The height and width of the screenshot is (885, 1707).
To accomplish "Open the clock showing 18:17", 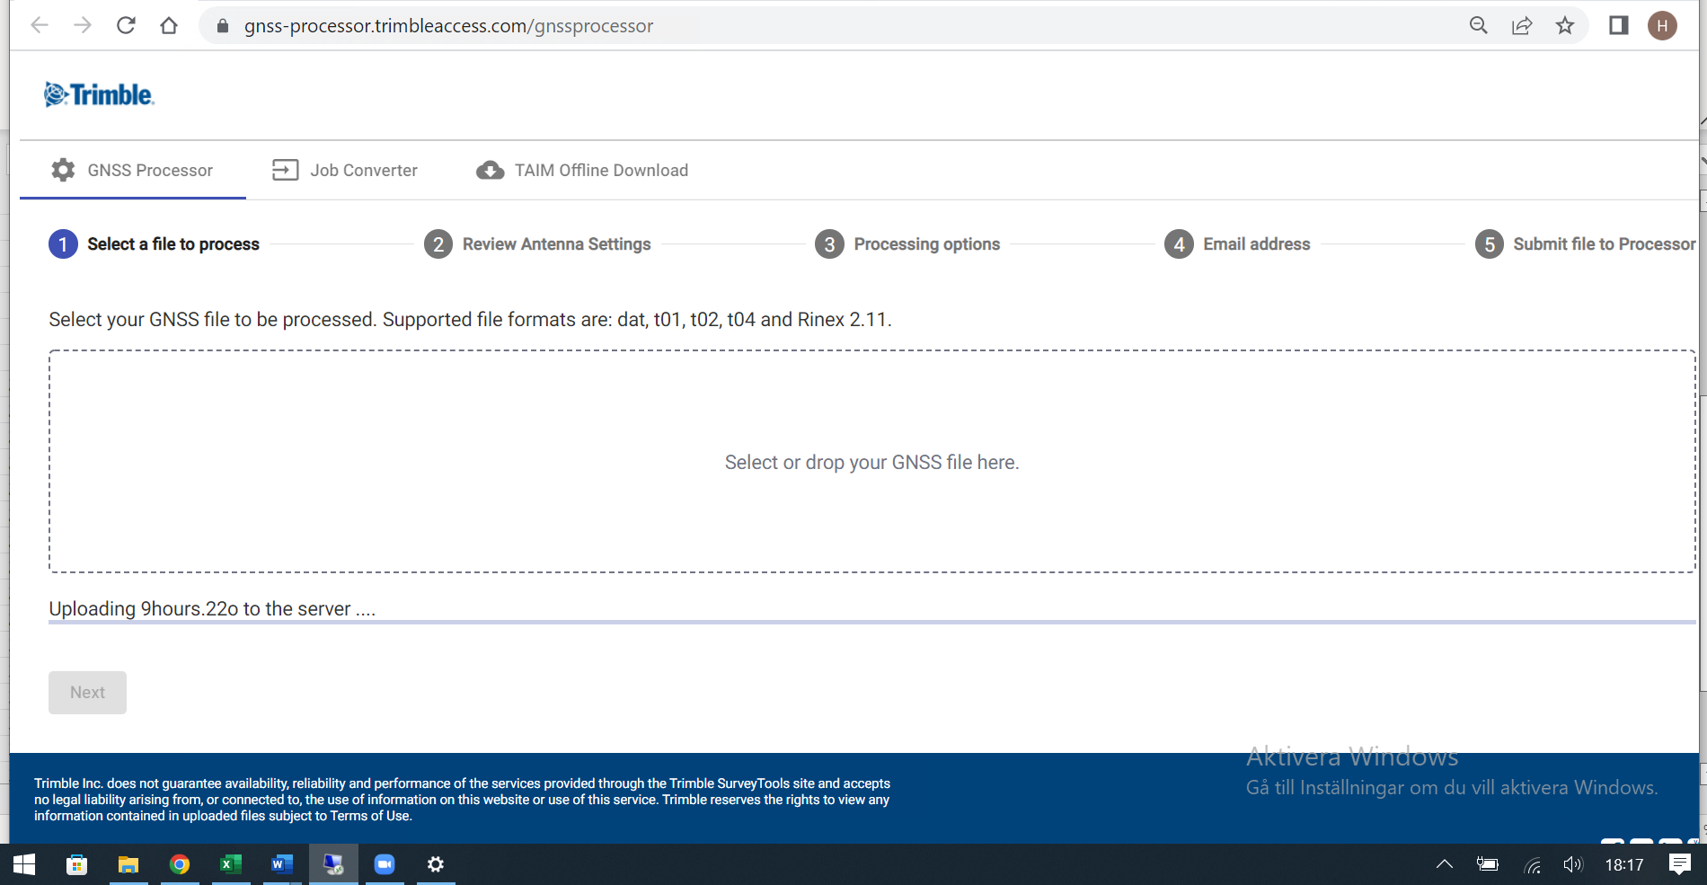I will (1624, 865).
